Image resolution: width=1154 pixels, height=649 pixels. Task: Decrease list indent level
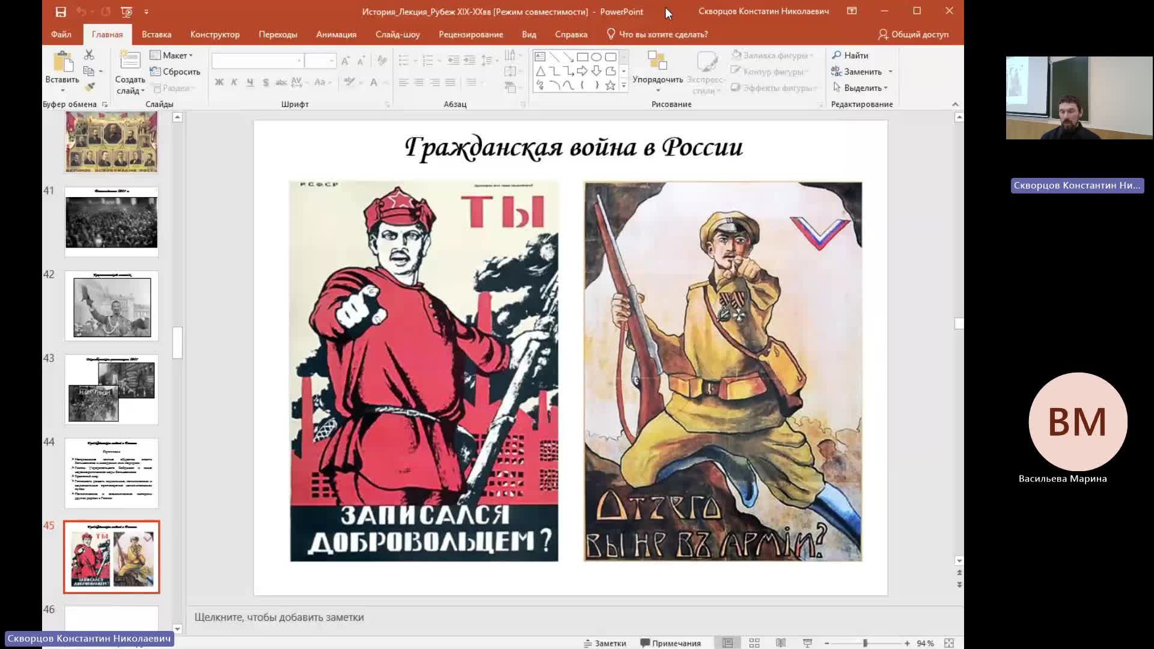454,61
